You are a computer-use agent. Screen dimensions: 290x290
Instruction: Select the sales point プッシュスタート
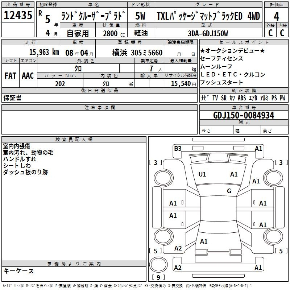point(221,82)
